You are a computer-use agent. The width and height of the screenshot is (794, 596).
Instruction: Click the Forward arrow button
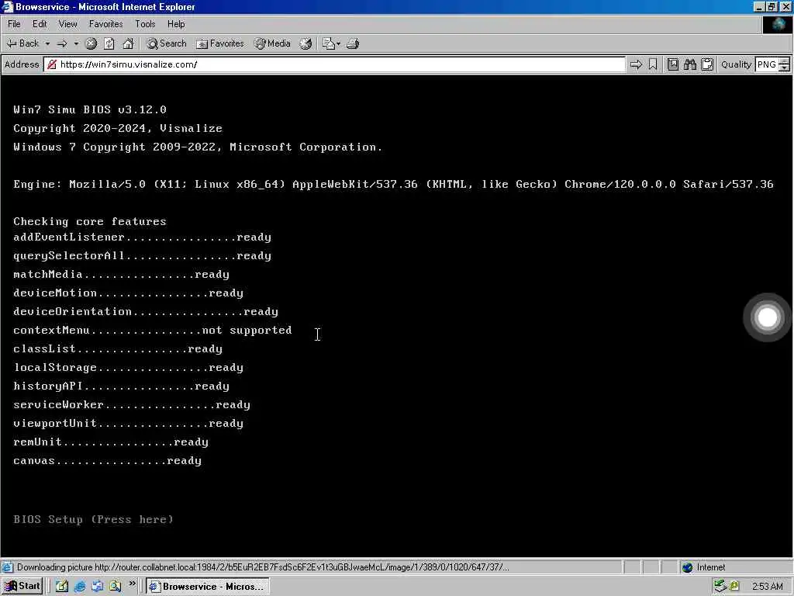[x=62, y=43]
